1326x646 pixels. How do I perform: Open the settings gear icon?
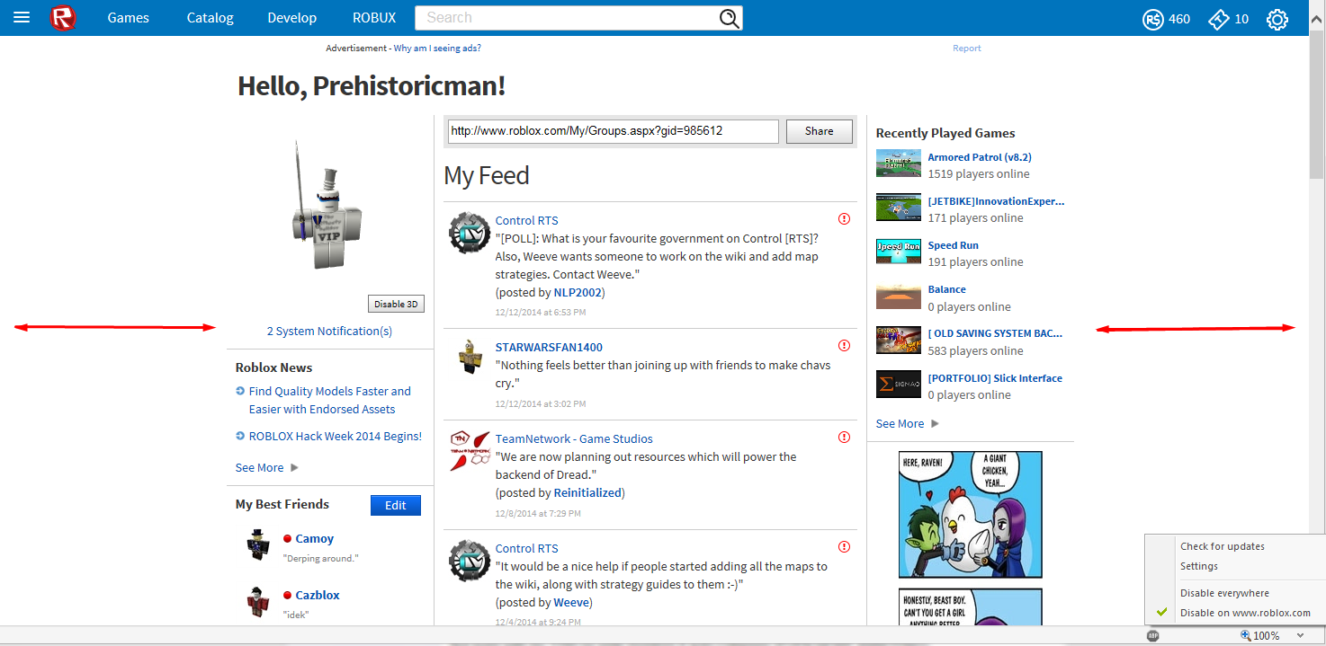[1277, 19]
